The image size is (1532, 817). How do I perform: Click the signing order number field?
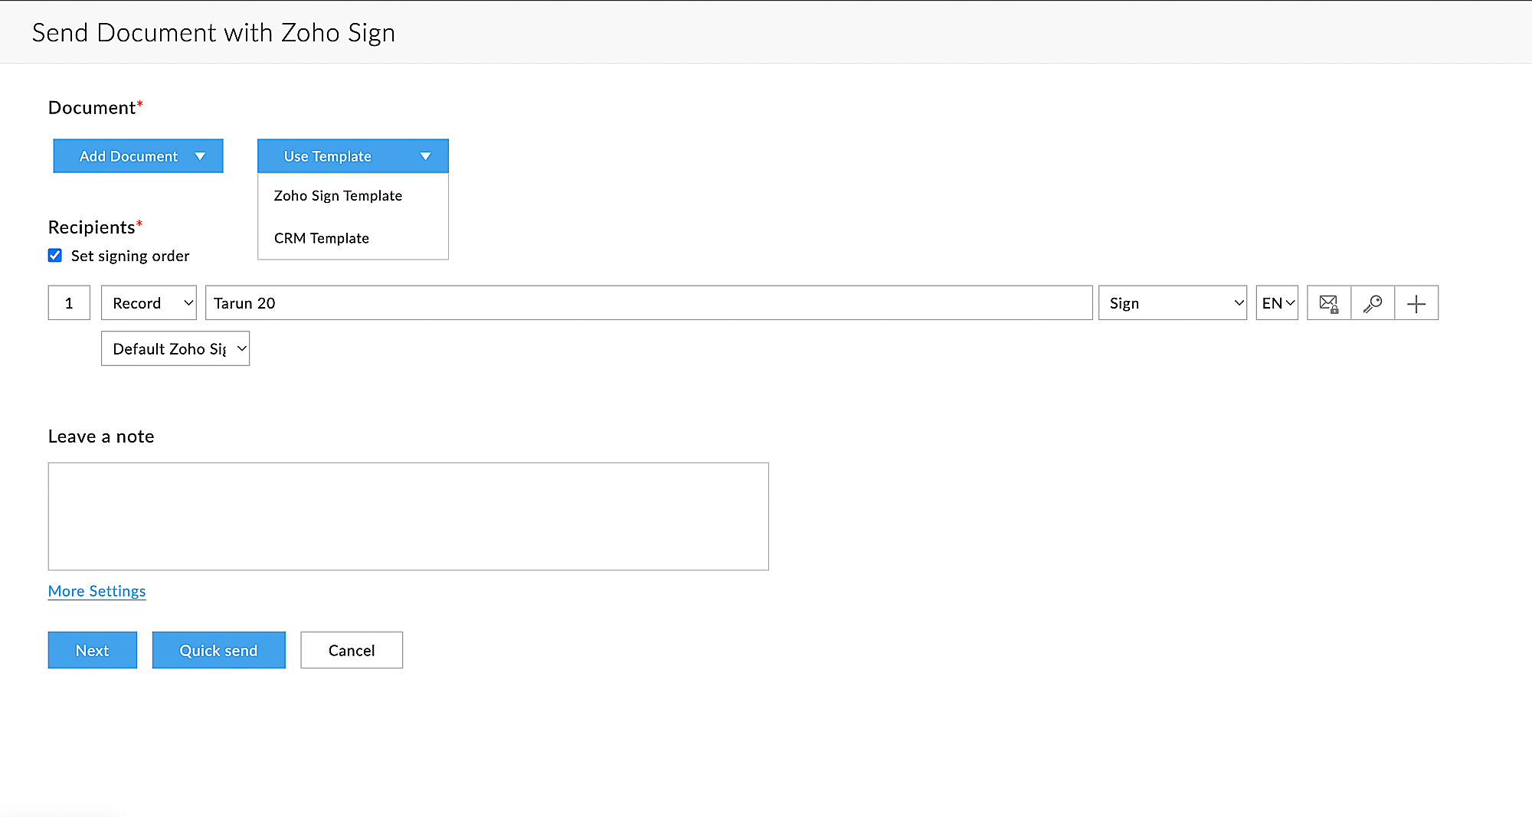tap(69, 303)
